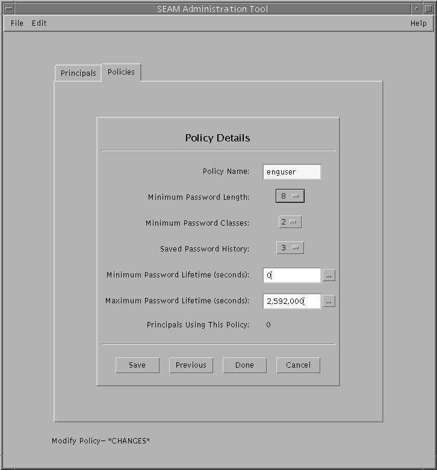
Task: Open the Help menu
Action: 418,23
